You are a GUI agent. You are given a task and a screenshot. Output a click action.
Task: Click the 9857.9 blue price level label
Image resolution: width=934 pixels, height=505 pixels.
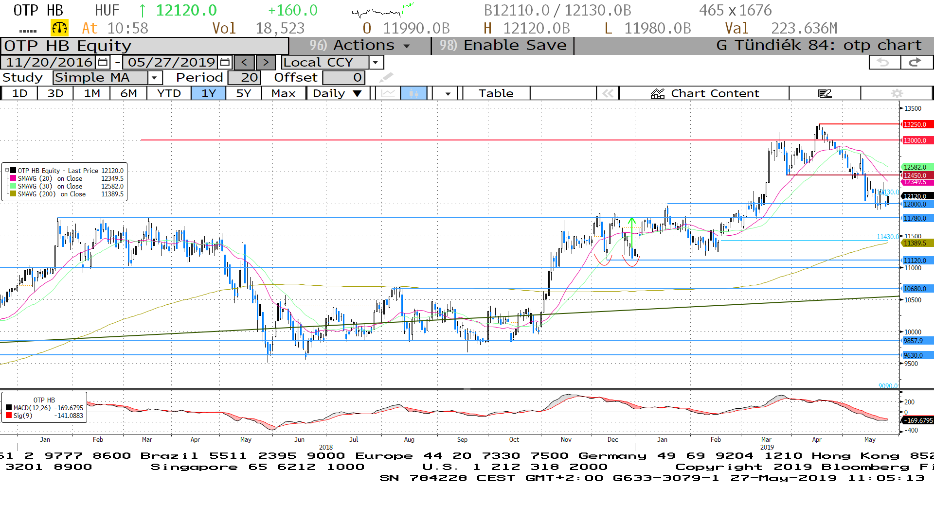[x=917, y=341]
